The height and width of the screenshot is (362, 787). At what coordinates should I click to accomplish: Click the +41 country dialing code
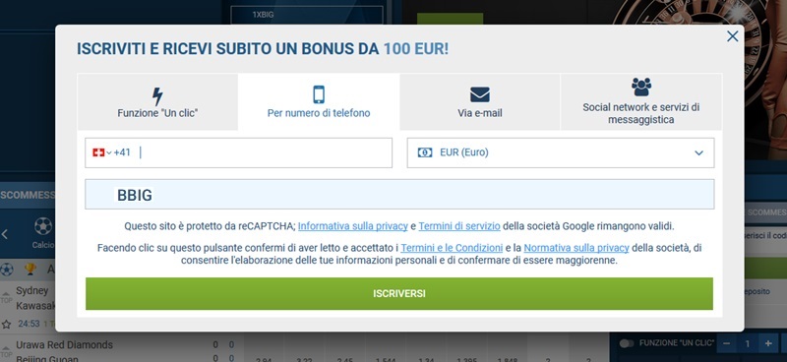pos(122,152)
